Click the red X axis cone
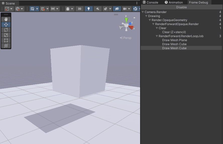The width and height of the screenshot is (223, 144). [131, 27]
